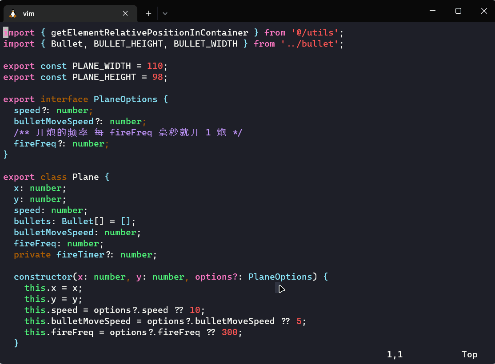Click the constructor keyword

(43, 277)
